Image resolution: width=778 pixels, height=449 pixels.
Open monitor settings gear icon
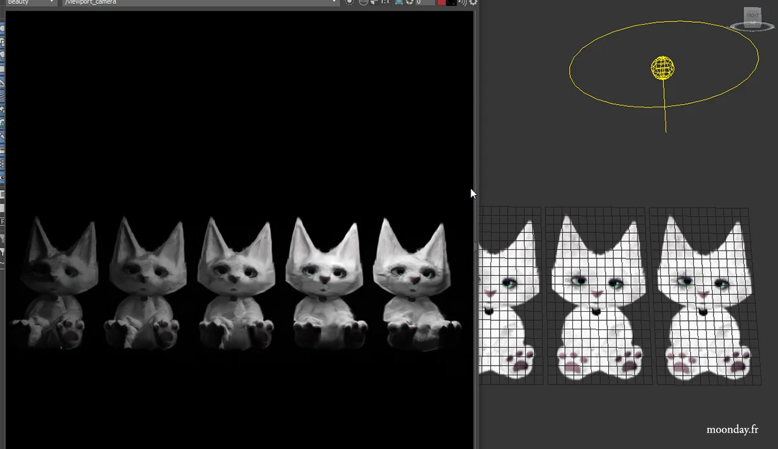pos(473,3)
